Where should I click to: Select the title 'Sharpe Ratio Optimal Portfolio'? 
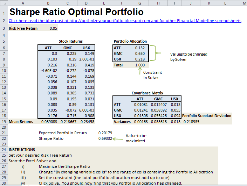[76, 12]
